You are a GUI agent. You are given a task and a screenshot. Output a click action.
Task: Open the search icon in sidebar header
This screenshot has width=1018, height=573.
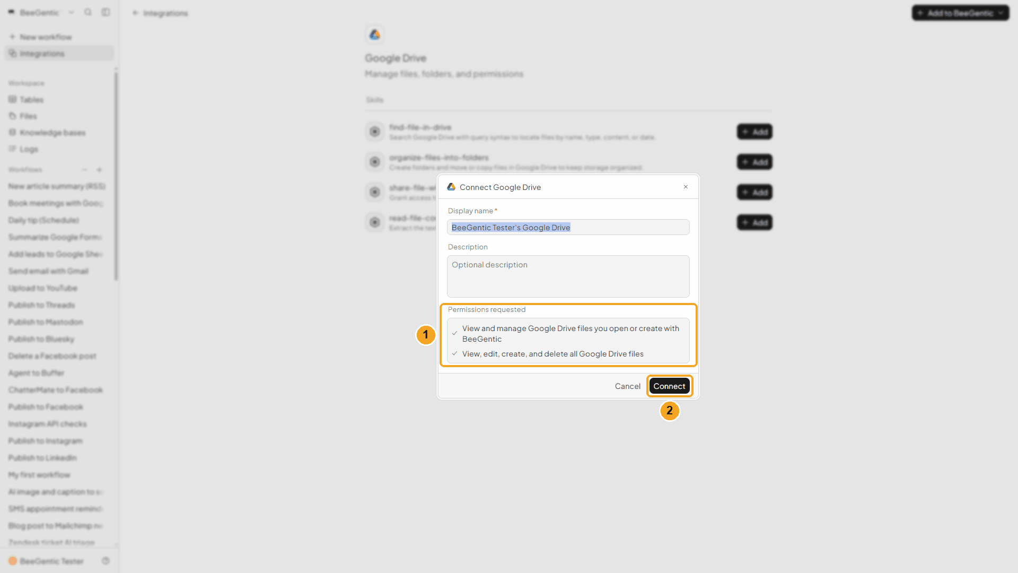tap(88, 12)
